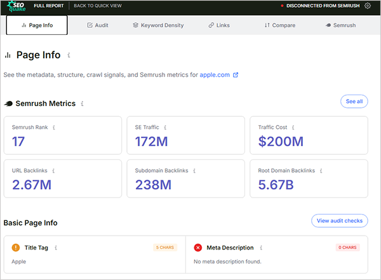Image resolution: width=381 pixels, height=280 pixels.
Task: Click bar chart icon beside Page Info heading
Action: [8, 55]
